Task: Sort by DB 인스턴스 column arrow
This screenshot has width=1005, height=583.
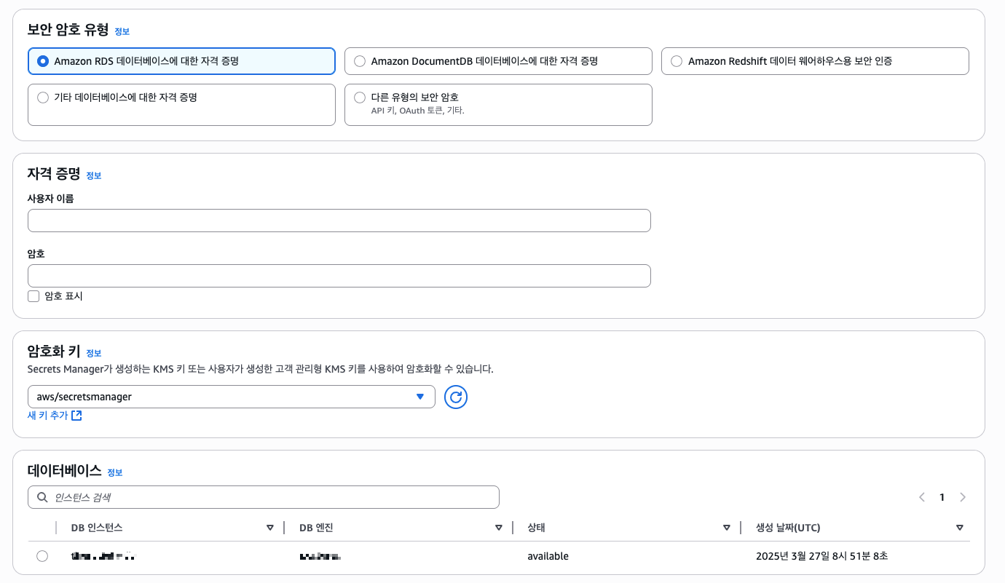Action: tap(270, 528)
